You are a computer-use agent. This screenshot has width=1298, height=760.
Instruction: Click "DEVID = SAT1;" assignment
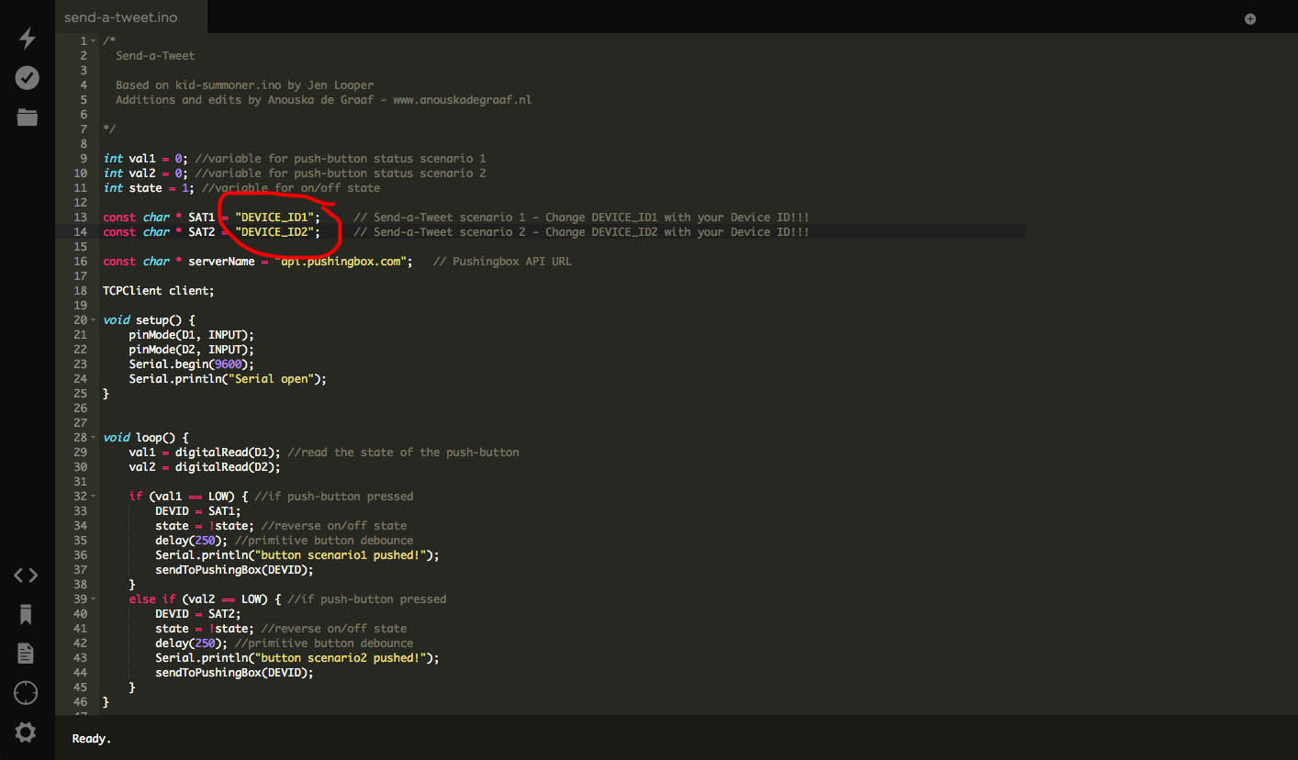click(x=198, y=511)
